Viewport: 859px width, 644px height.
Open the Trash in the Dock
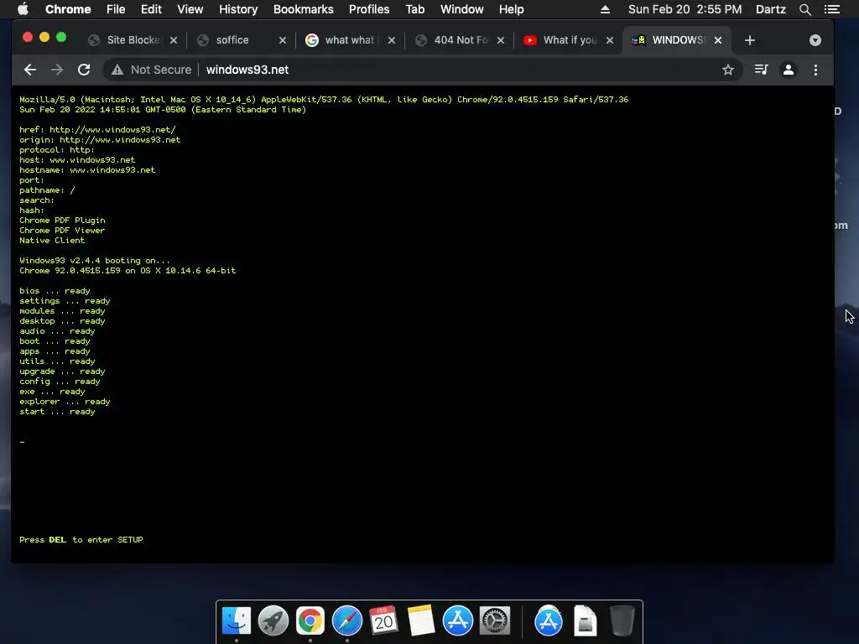pos(622,621)
